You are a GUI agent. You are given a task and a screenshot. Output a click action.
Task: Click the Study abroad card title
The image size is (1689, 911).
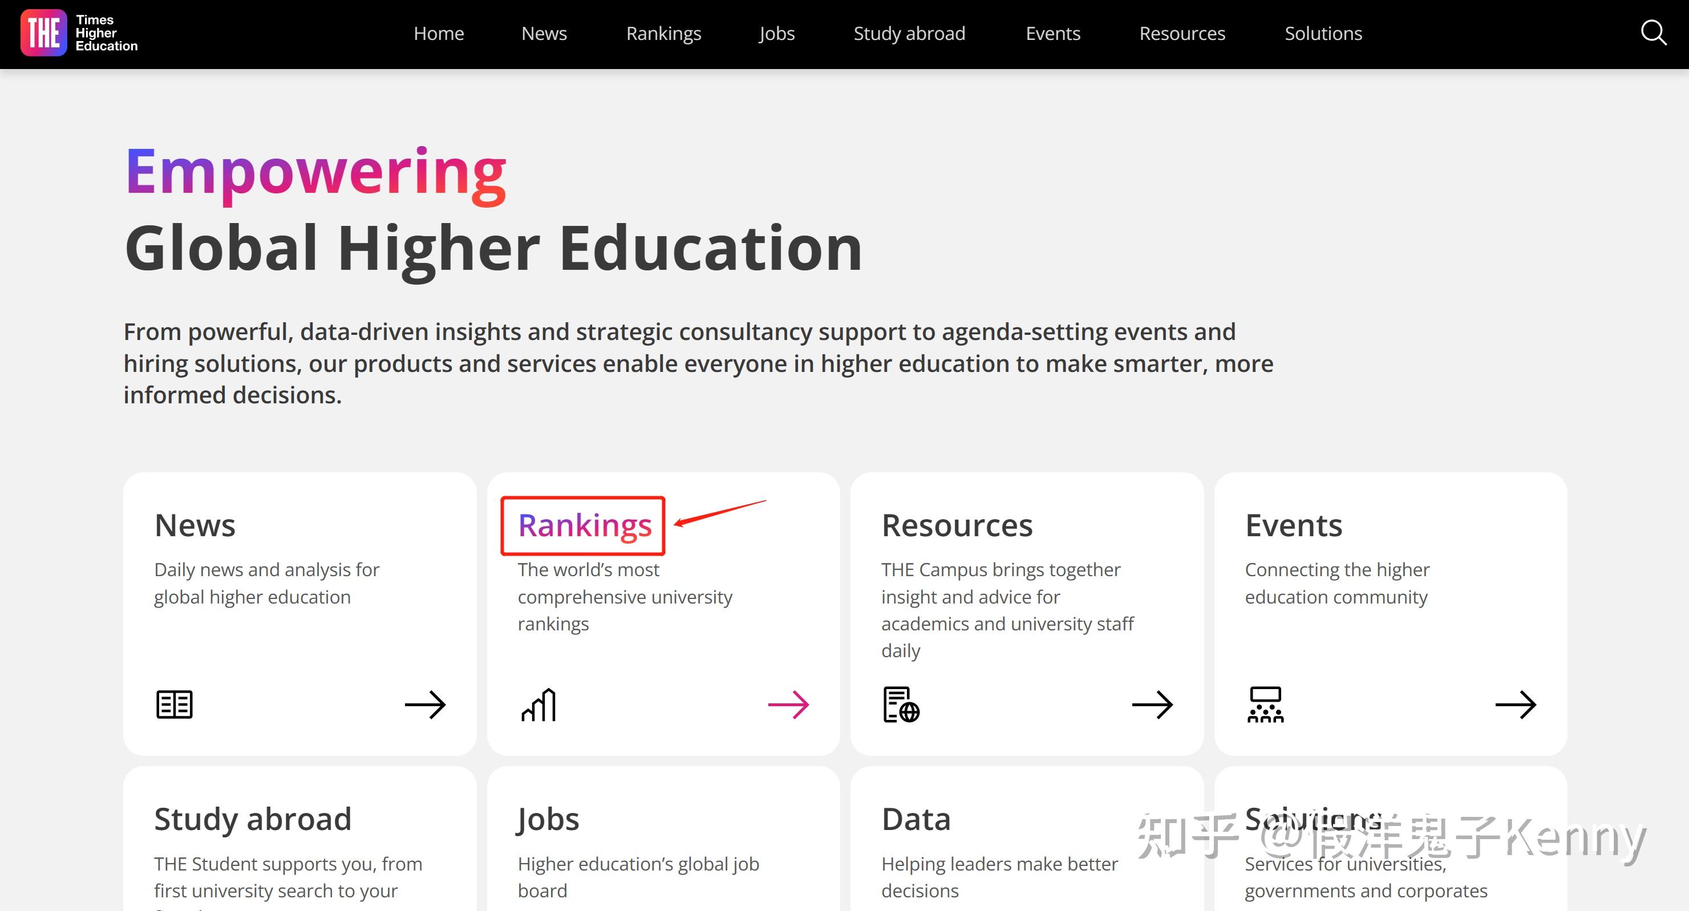pyautogui.click(x=253, y=819)
